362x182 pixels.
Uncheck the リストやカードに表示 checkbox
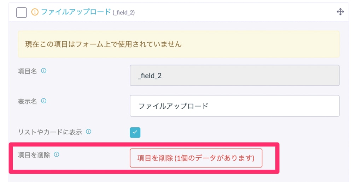[135, 133]
